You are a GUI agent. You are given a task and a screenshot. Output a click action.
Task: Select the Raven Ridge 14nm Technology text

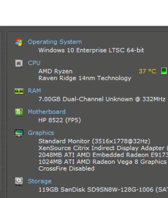coord(85,78)
